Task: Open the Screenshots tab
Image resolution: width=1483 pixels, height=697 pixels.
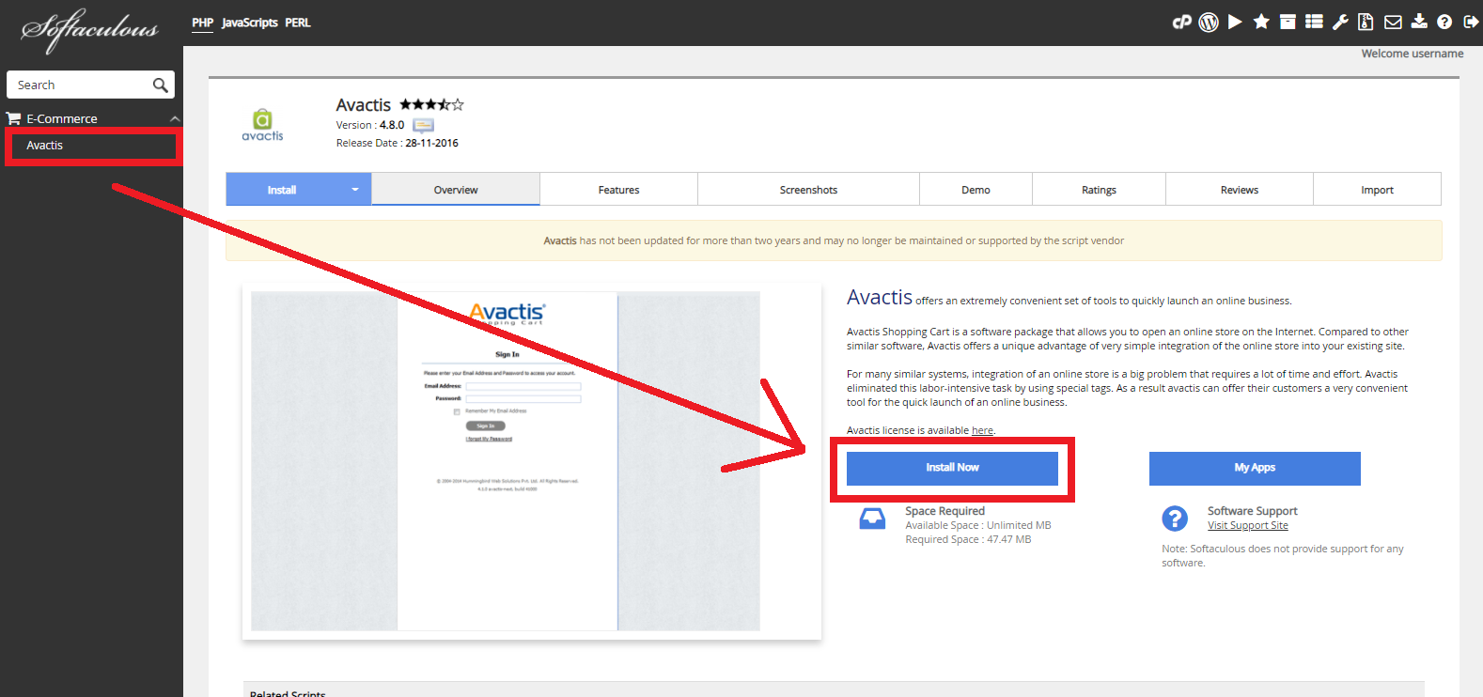Action: point(808,190)
